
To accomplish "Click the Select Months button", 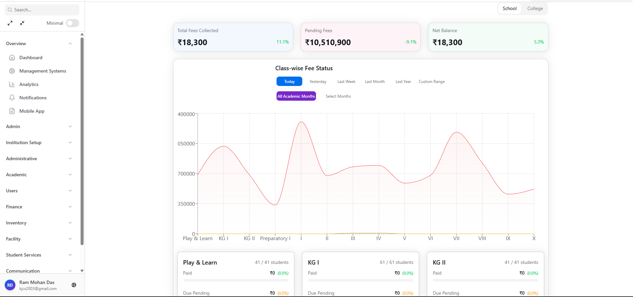I will coord(338,96).
